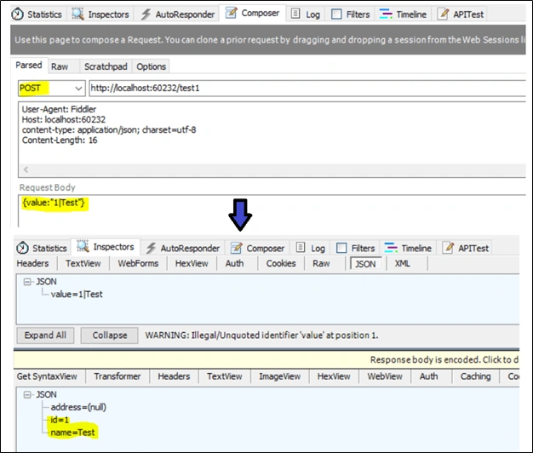Open request TextView inspector tab
The height and width of the screenshot is (453, 533).
coord(83,263)
